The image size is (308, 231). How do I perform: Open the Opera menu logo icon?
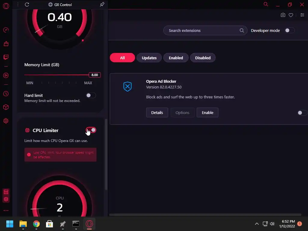pos(6,6)
